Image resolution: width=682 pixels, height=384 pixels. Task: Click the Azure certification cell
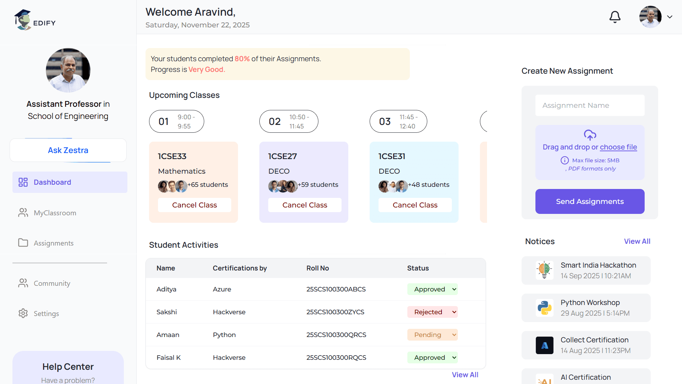222,289
